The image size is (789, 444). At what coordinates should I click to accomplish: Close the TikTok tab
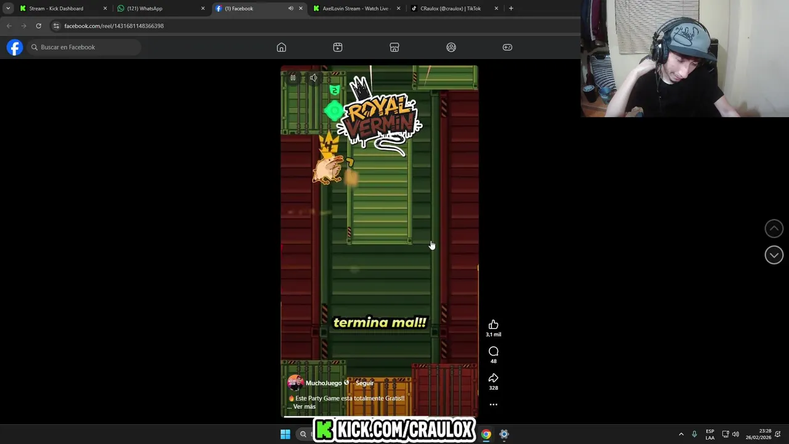(x=496, y=9)
